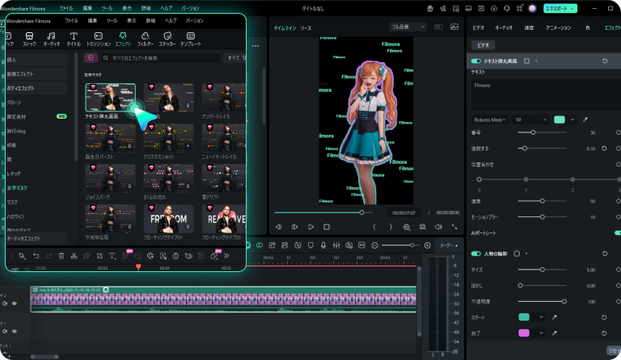Expand the Roboto Medium font dropdown

pyautogui.click(x=489, y=119)
